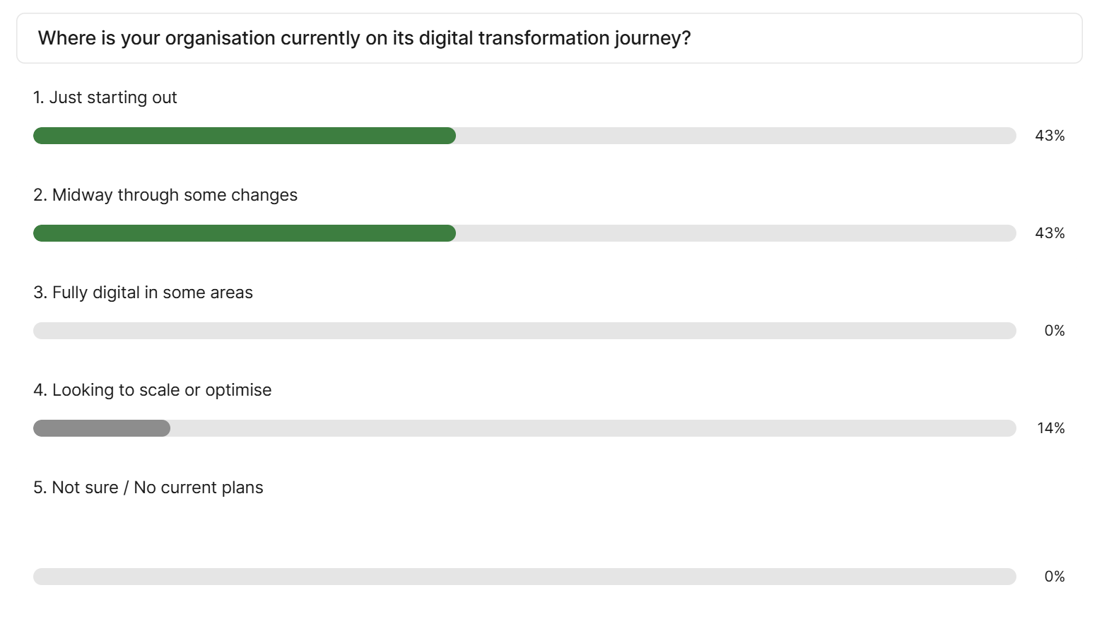Click the empty bar for Fully digital
Screen dimensions: 1097x619
[x=524, y=331]
